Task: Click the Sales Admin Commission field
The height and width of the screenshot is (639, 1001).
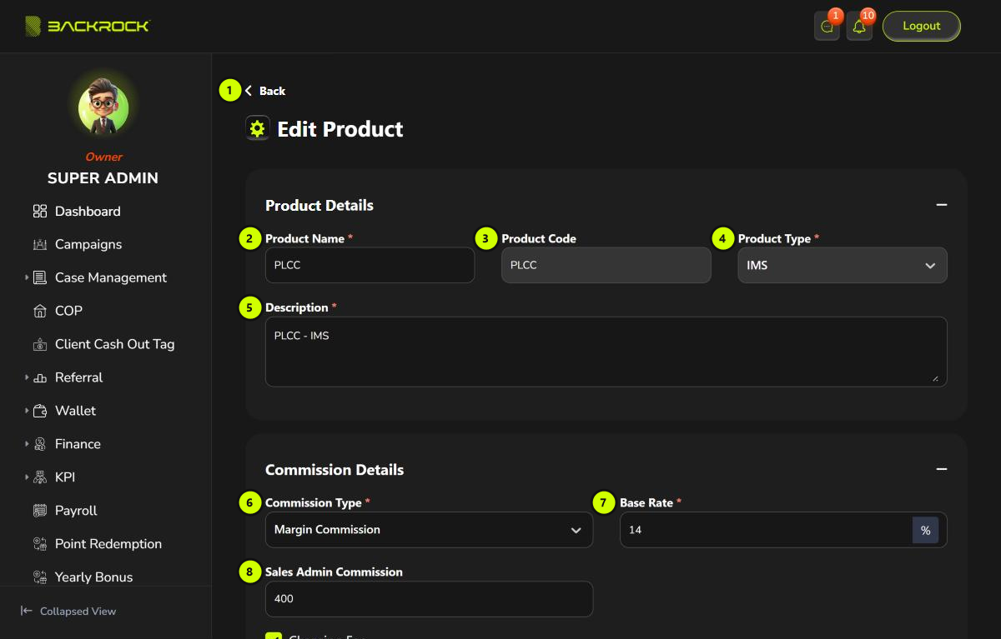Action: tap(429, 599)
